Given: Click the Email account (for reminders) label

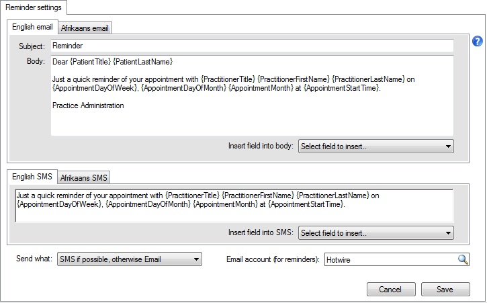Looking at the screenshot, I should [273, 259].
